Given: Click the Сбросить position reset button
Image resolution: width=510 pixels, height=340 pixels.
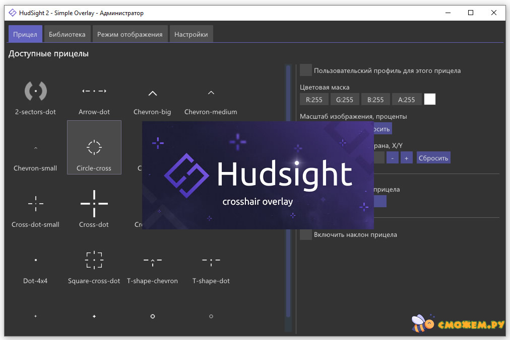Looking at the screenshot, I should click(x=433, y=158).
